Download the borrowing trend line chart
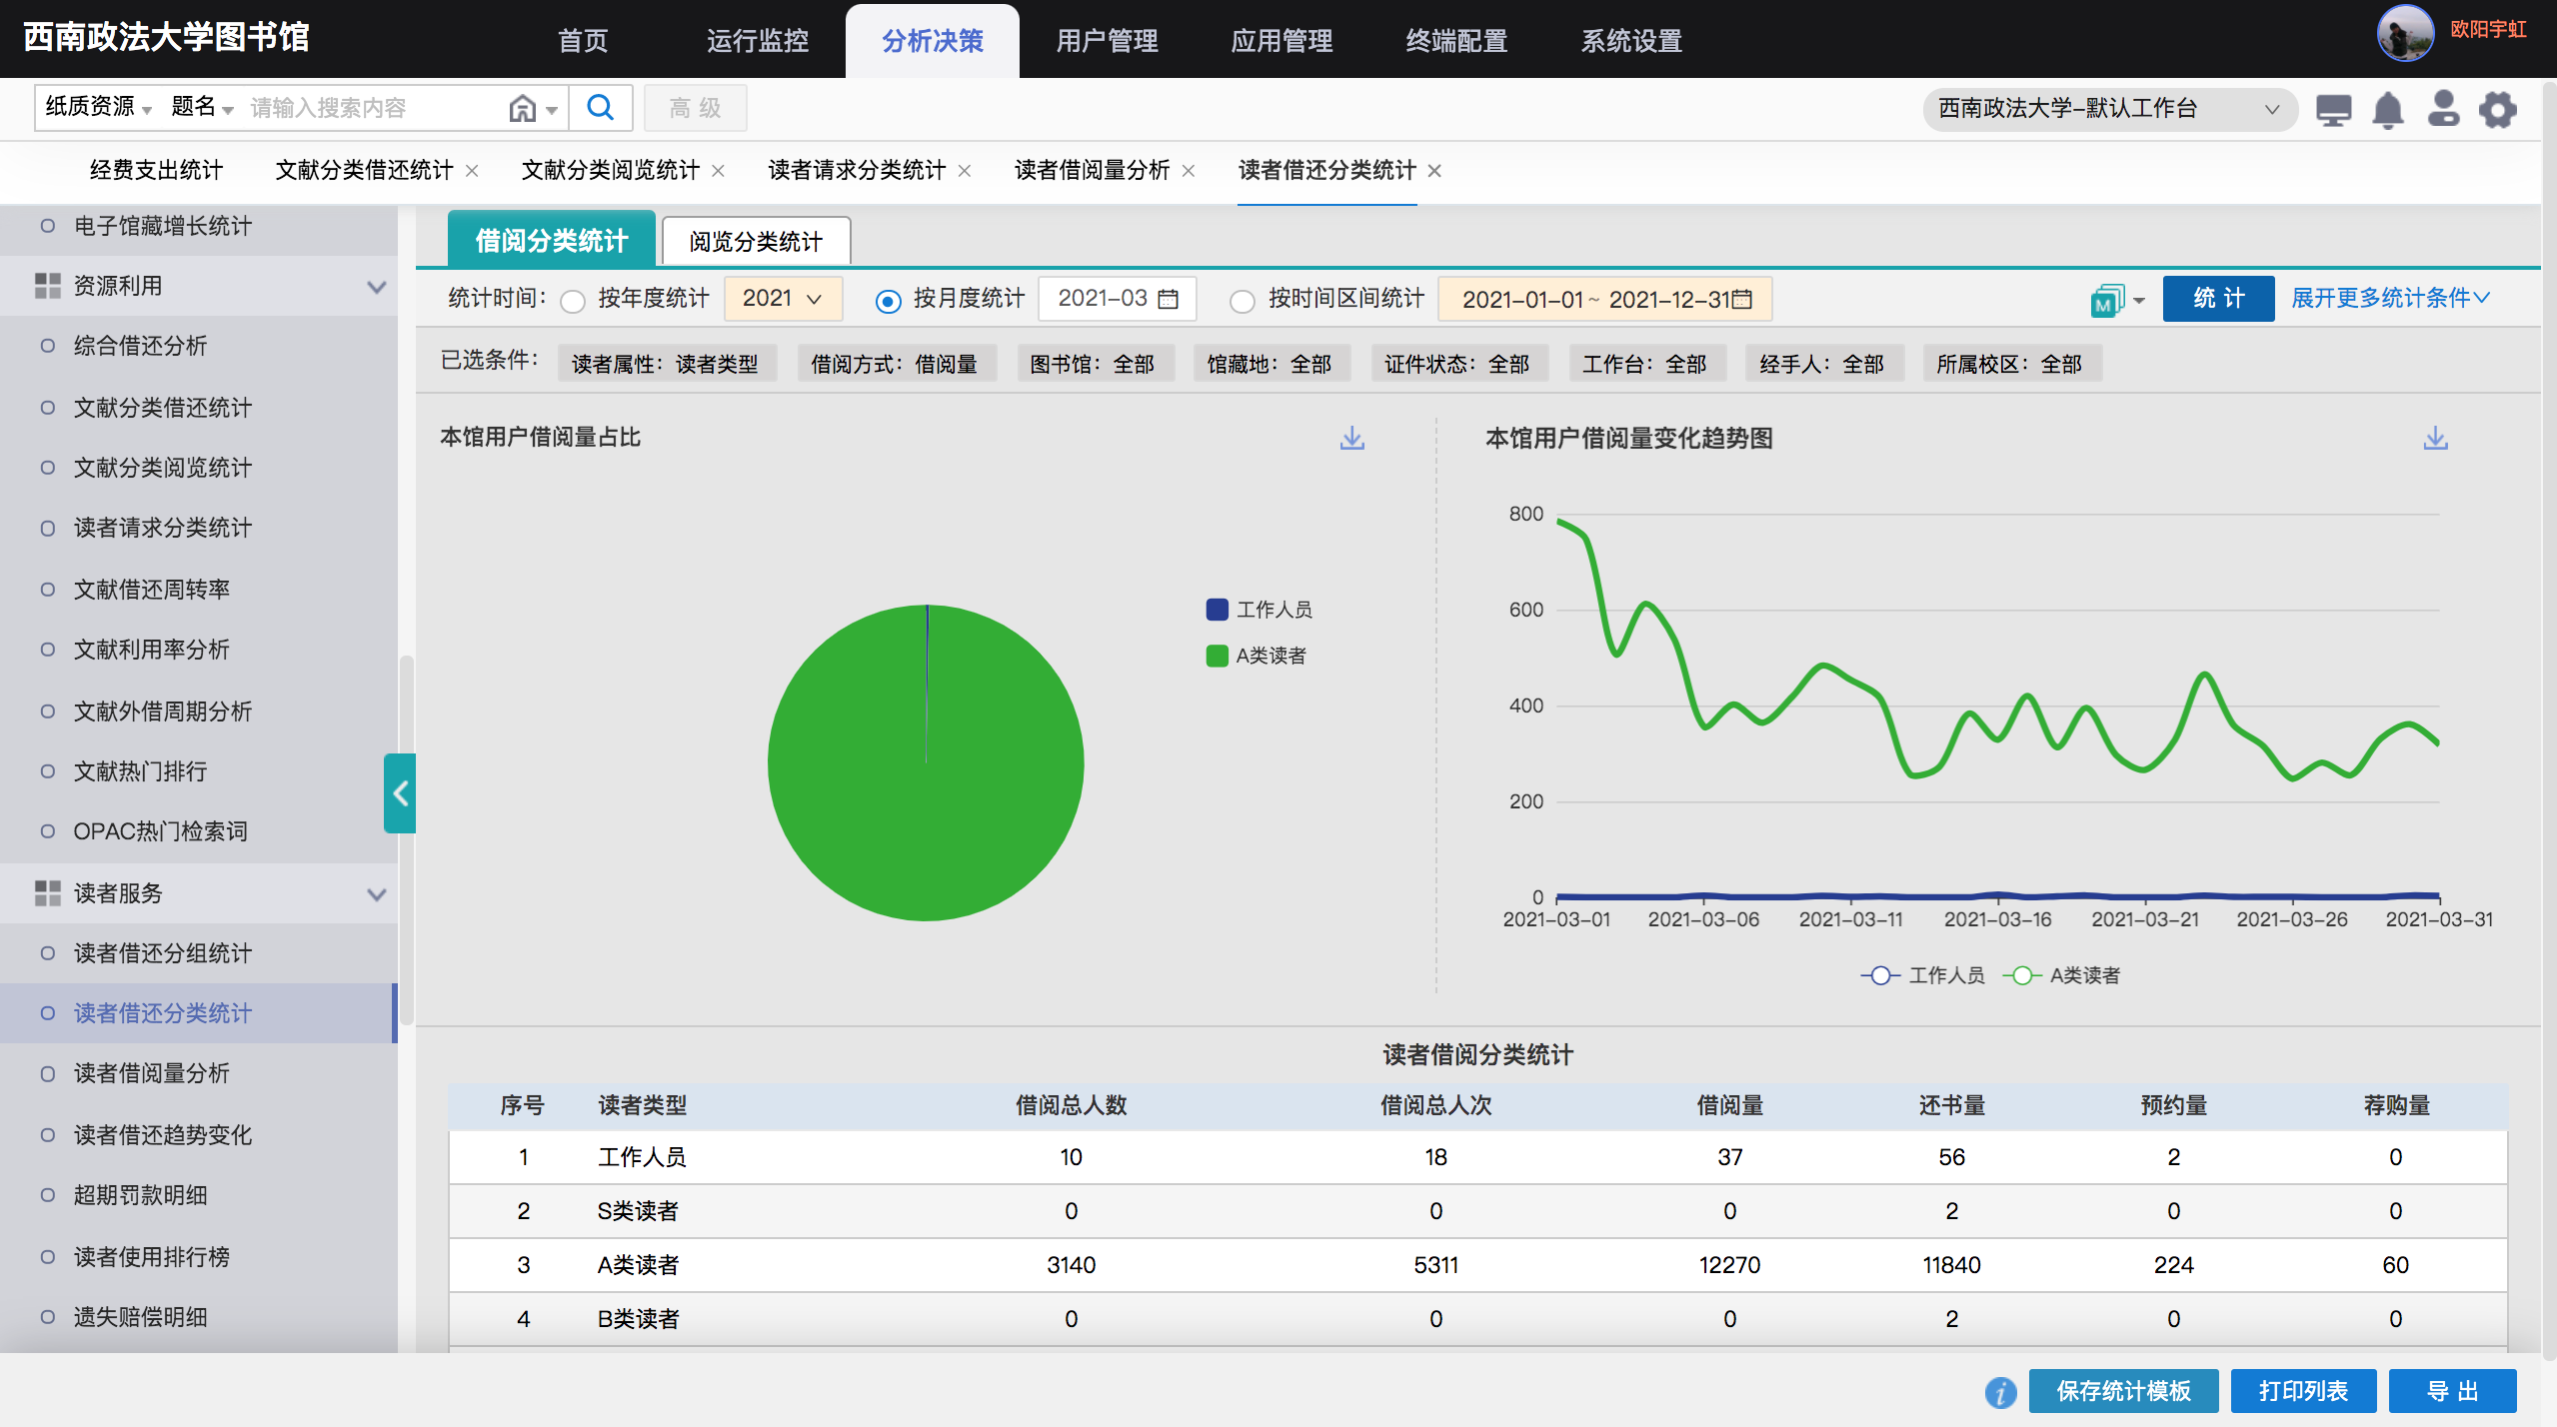 [2435, 438]
